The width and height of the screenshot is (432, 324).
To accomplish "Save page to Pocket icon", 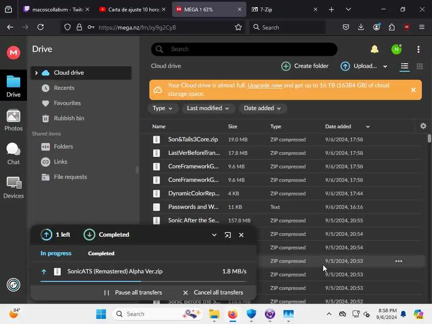I will 346,27.
